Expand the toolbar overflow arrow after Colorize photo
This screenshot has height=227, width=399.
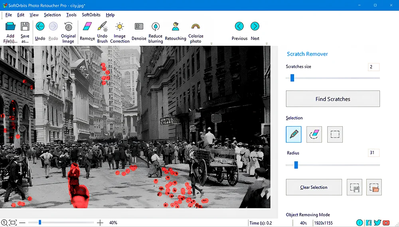pos(211,43)
